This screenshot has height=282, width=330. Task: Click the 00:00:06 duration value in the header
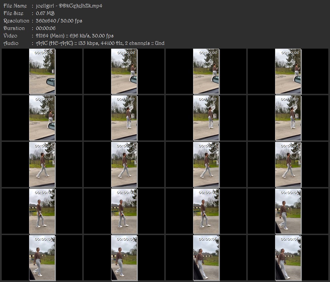click(x=46, y=28)
